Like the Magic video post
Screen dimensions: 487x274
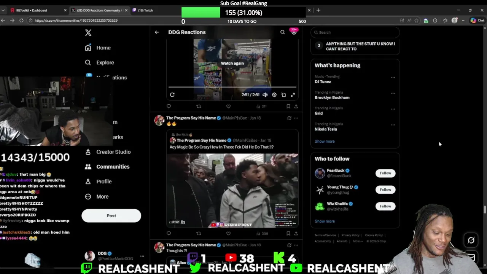(228, 234)
